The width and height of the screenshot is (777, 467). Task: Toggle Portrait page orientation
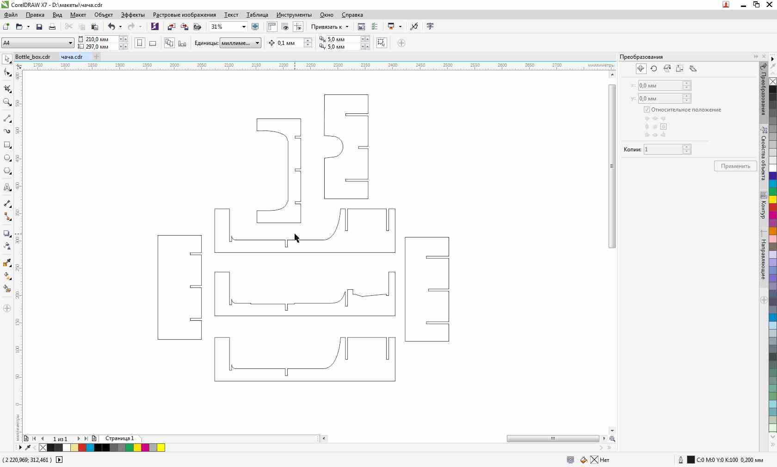pyautogui.click(x=140, y=43)
